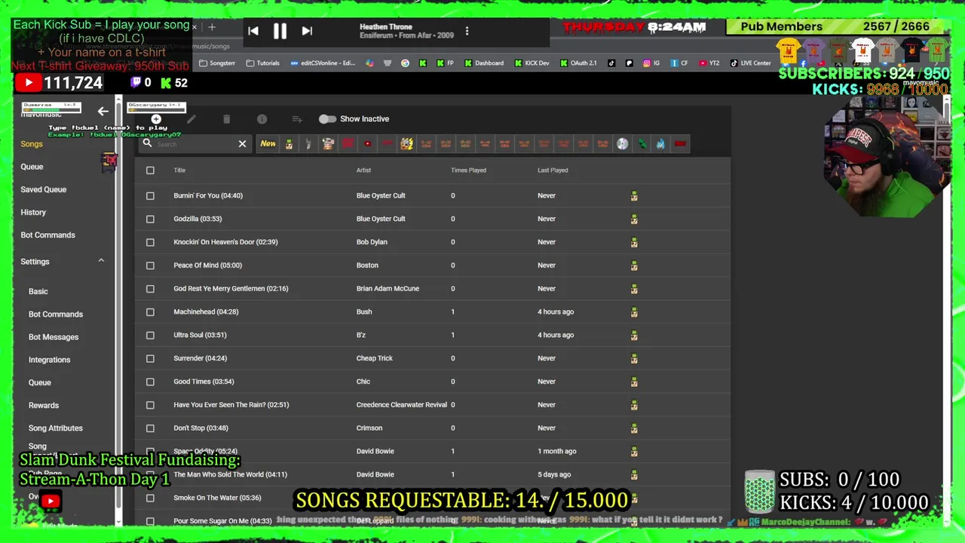Skip to next track in media player
965x543 pixels.
307,31
